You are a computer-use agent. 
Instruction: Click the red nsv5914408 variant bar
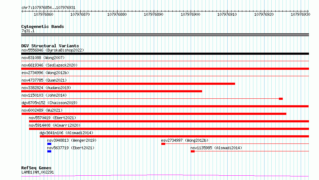pos(169,129)
